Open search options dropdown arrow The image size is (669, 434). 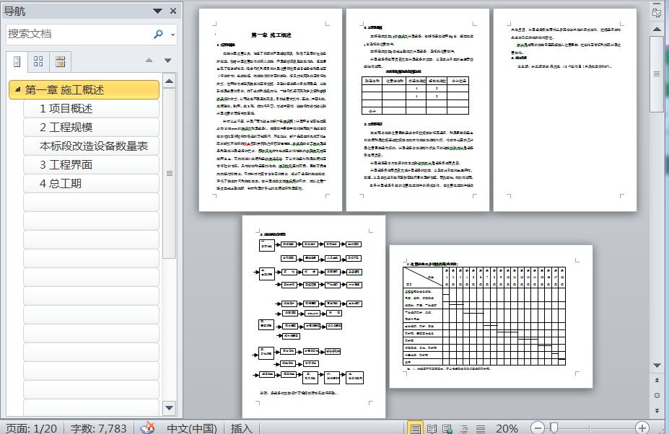172,35
